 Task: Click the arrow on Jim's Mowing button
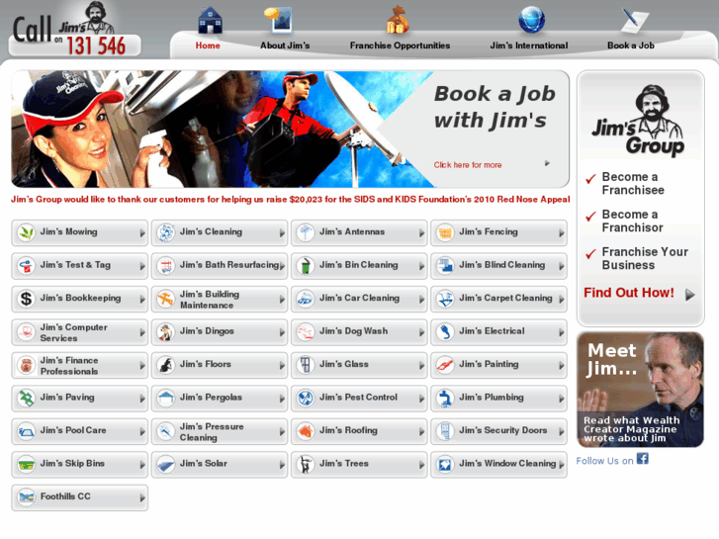click(142, 233)
